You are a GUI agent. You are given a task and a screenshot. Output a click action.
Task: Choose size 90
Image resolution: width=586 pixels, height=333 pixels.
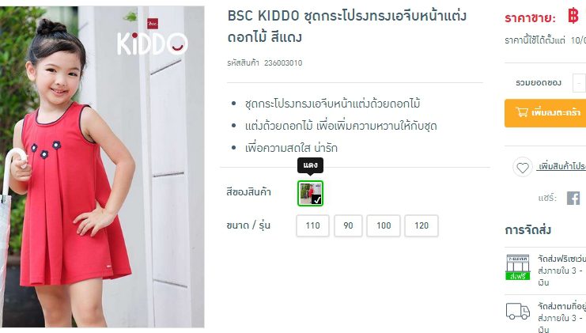348,225
